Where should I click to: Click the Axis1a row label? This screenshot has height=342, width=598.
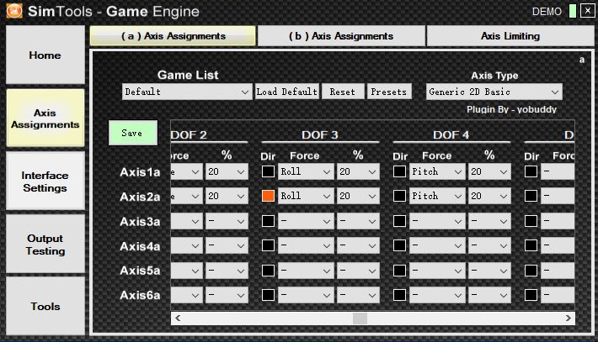pos(140,172)
